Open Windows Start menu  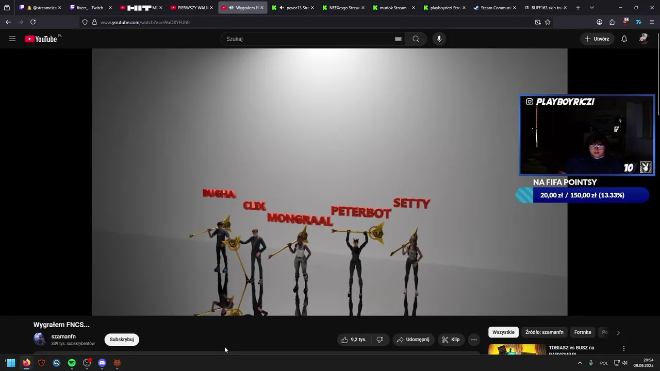[x=11, y=363]
